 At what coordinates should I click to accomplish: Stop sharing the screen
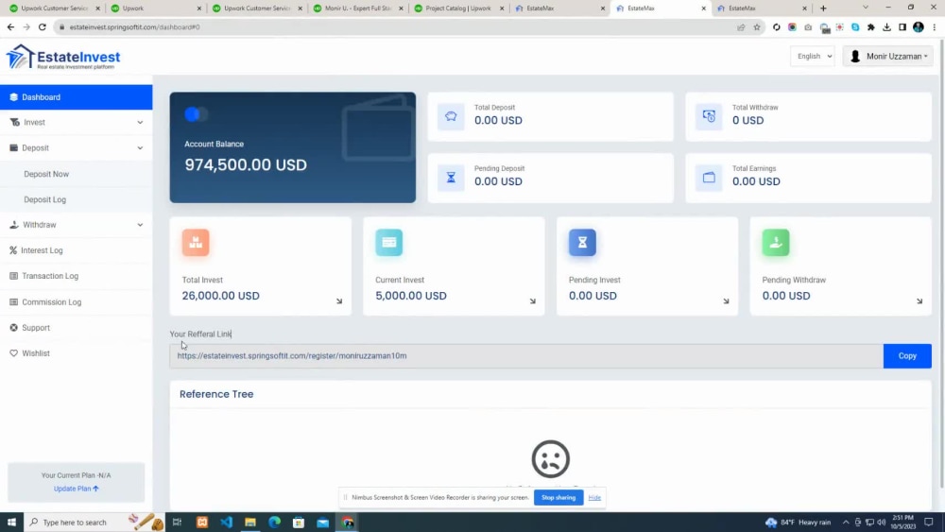point(558,498)
